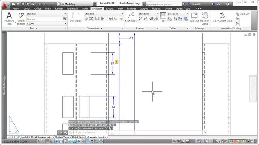Switch to the Layout ribbon tab

click(x=110, y=8)
